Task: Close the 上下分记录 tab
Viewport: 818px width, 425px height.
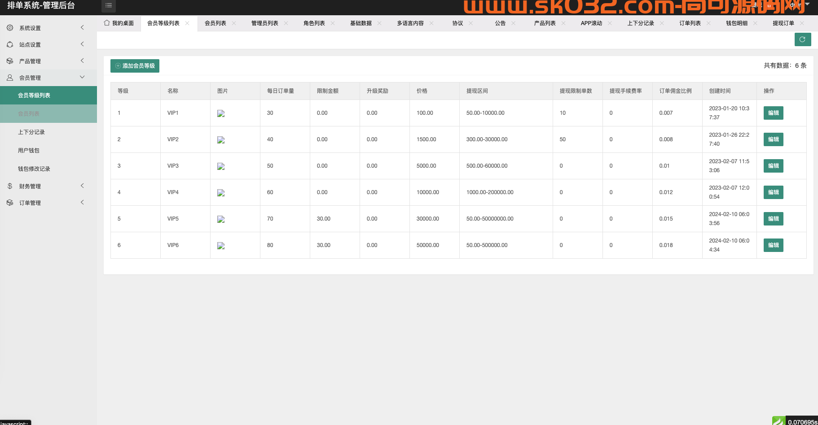Action: tap(662, 23)
